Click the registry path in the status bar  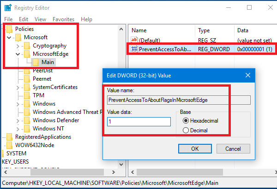click(x=110, y=183)
